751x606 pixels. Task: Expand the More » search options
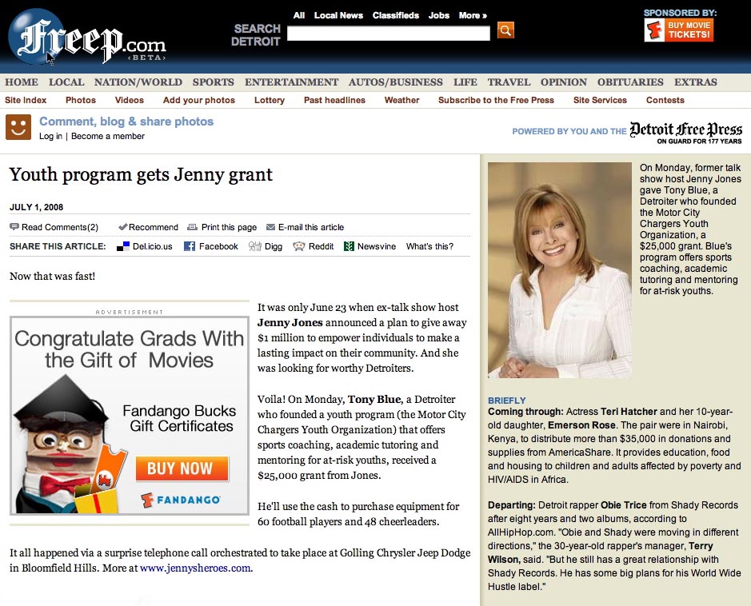(473, 15)
